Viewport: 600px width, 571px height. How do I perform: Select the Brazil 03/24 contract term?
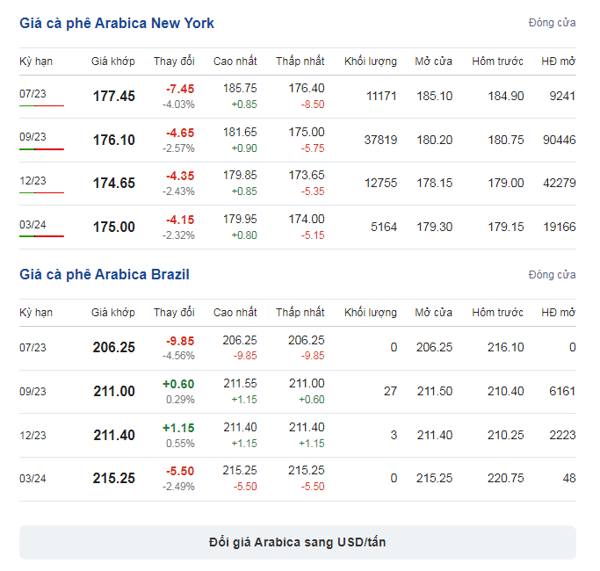click(x=33, y=479)
